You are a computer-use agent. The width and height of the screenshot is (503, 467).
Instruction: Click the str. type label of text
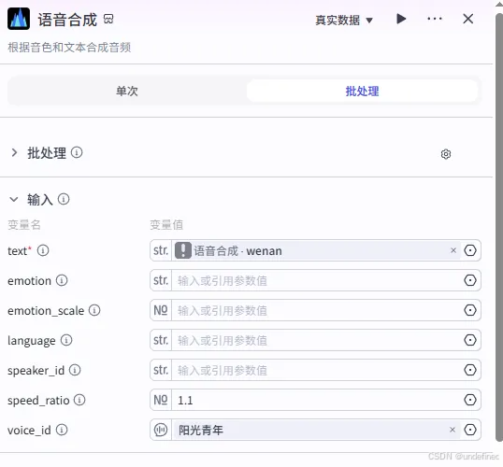click(161, 250)
